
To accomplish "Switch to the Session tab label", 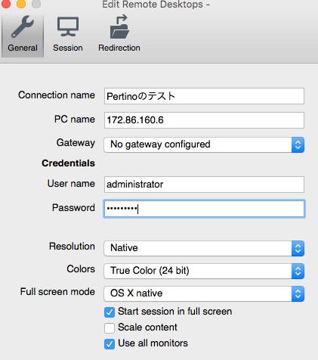I will (x=68, y=48).
